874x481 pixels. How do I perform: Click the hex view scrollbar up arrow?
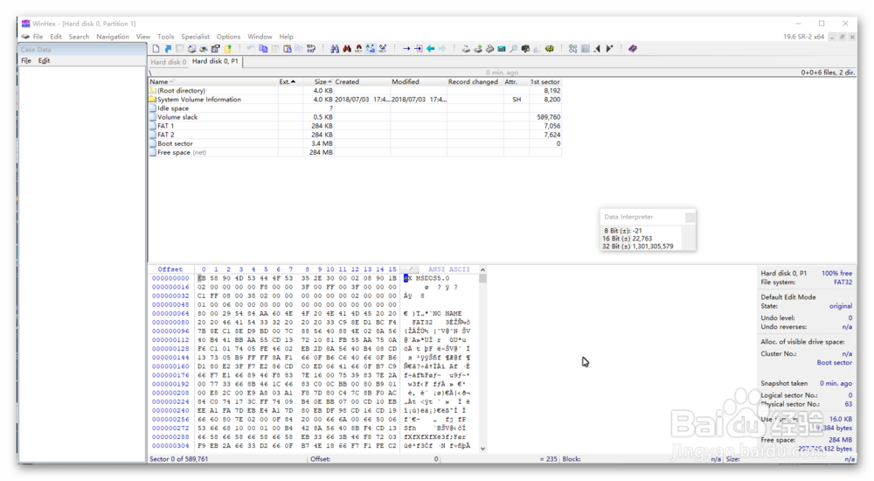pyautogui.click(x=482, y=269)
